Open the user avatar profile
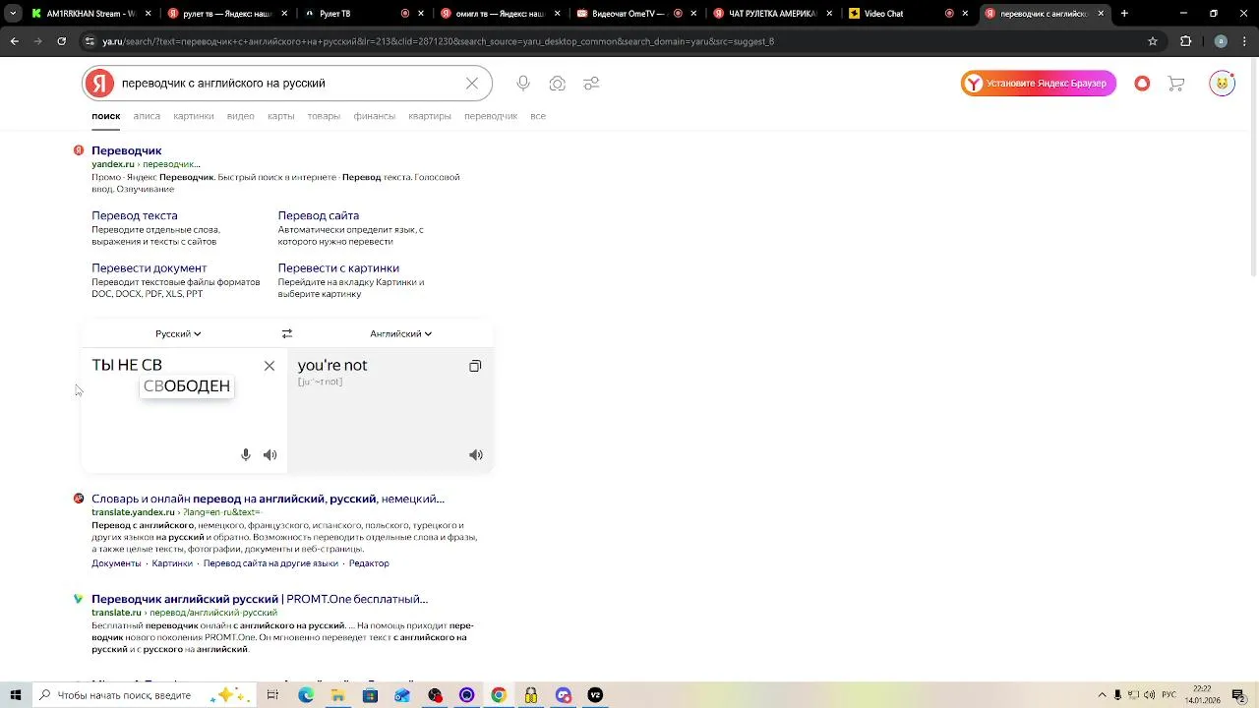The width and height of the screenshot is (1259, 708). click(x=1222, y=84)
